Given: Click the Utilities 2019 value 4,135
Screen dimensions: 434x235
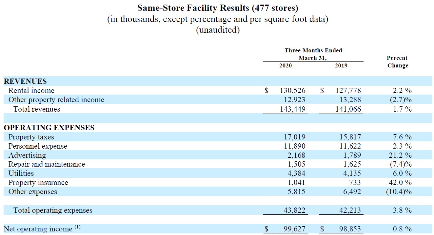Looking at the screenshot, I should (x=352, y=173).
